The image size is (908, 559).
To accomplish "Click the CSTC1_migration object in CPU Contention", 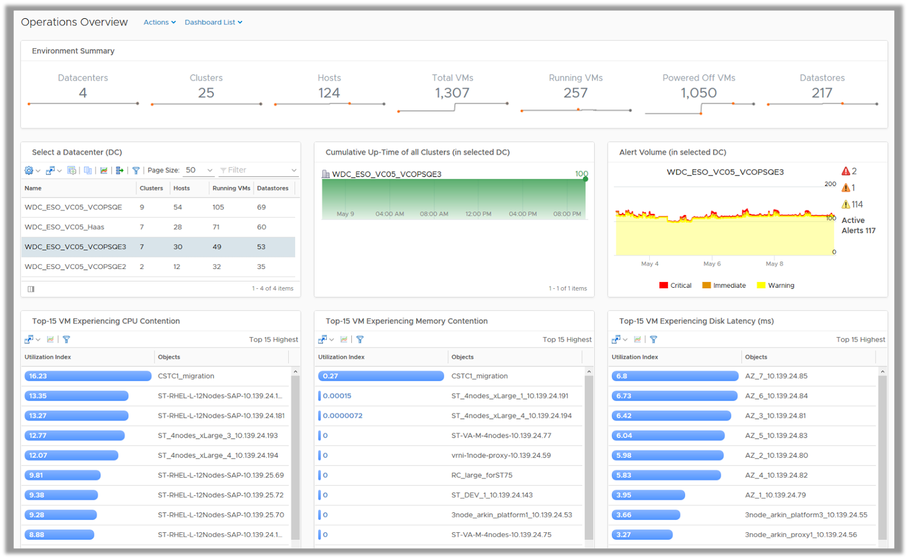I will 186,376.
